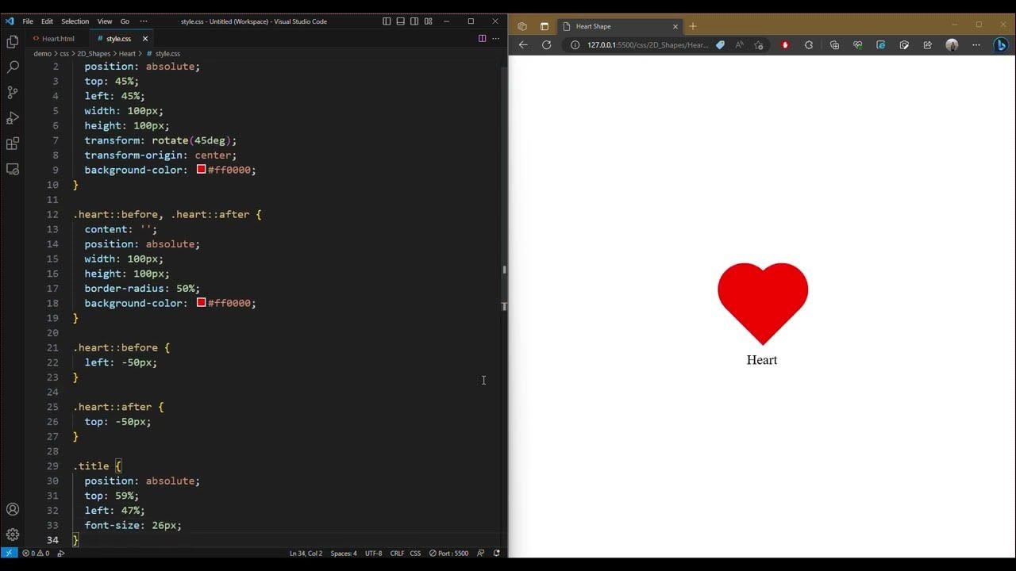Open the VS Code overflow menu ellipsis
This screenshot has width=1016, height=571.
coord(144,21)
